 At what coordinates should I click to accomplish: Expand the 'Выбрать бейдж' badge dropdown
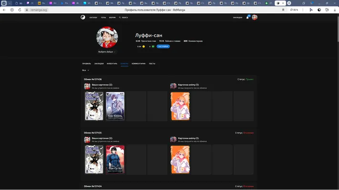pyautogui.click(x=107, y=52)
